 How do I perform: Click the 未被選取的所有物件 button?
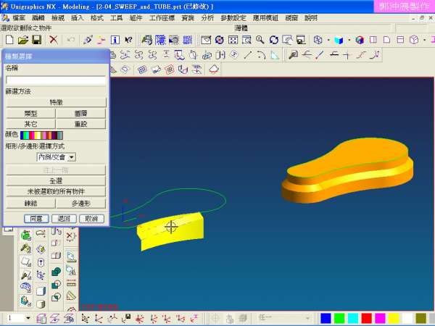56,191
